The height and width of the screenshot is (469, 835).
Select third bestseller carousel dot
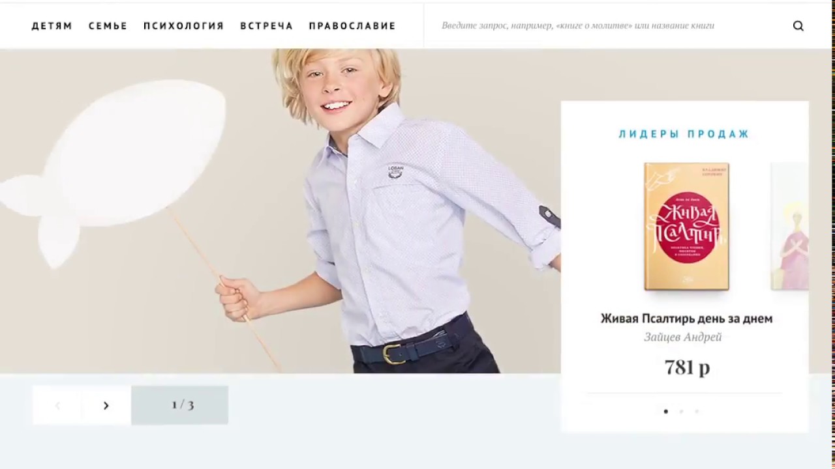(697, 411)
